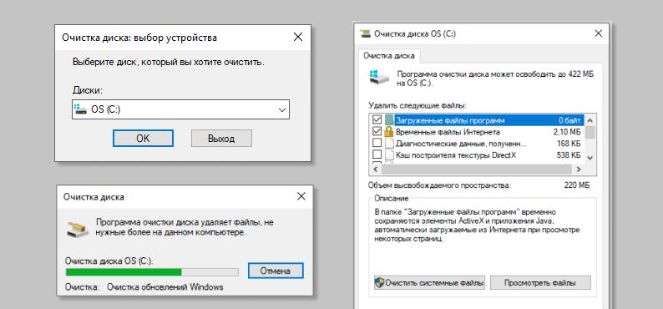The height and width of the screenshot is (309, 663).
Task: Uncheck Загруженные файлы программ checkbox
Action: tap(377, 120)
